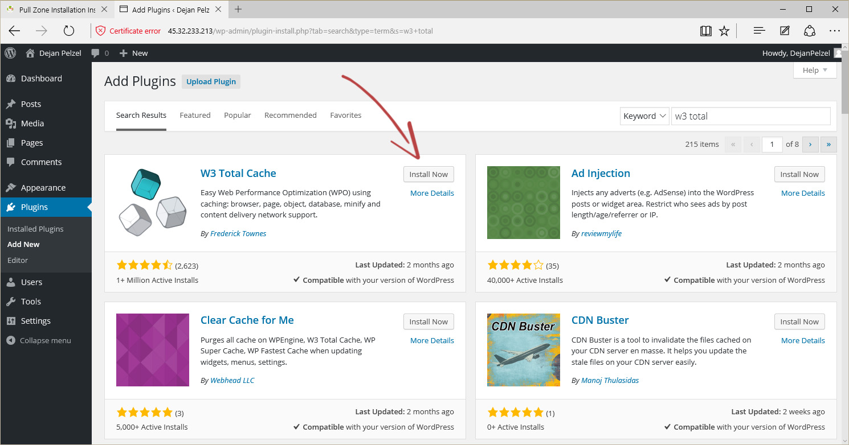Click the Upload Plugin button

(x=211, y=81)
